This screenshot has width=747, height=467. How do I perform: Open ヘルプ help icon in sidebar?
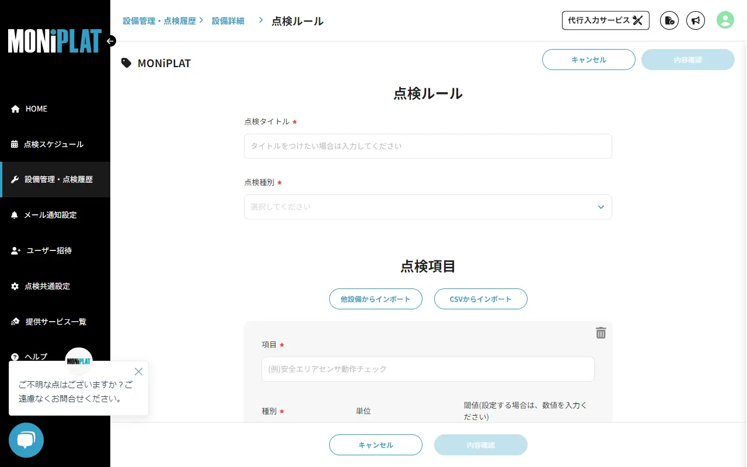tap(14, 357)
